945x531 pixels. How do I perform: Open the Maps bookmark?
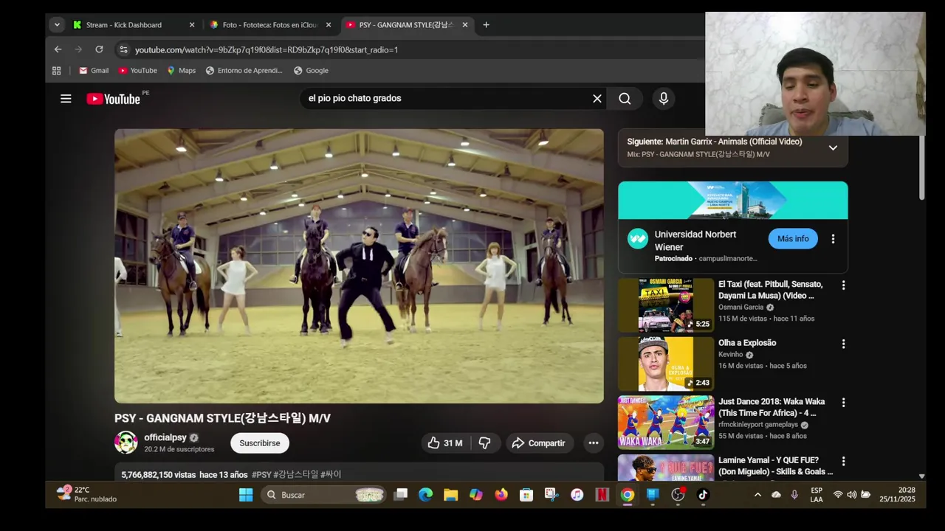point(181,71)
